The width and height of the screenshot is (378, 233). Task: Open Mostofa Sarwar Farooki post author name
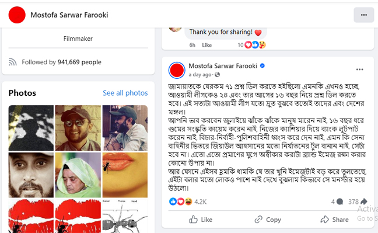click(223, 66)
